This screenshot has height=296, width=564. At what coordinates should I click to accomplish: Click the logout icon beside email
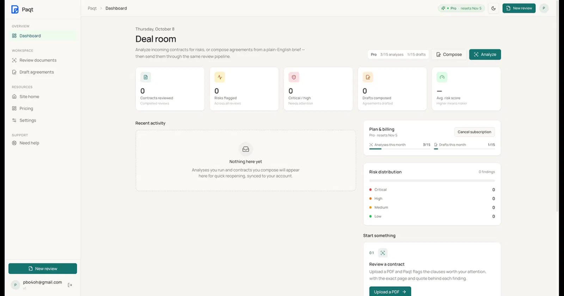(x=70, y=285)
